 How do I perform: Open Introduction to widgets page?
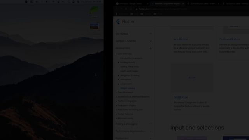coord(131,58)
